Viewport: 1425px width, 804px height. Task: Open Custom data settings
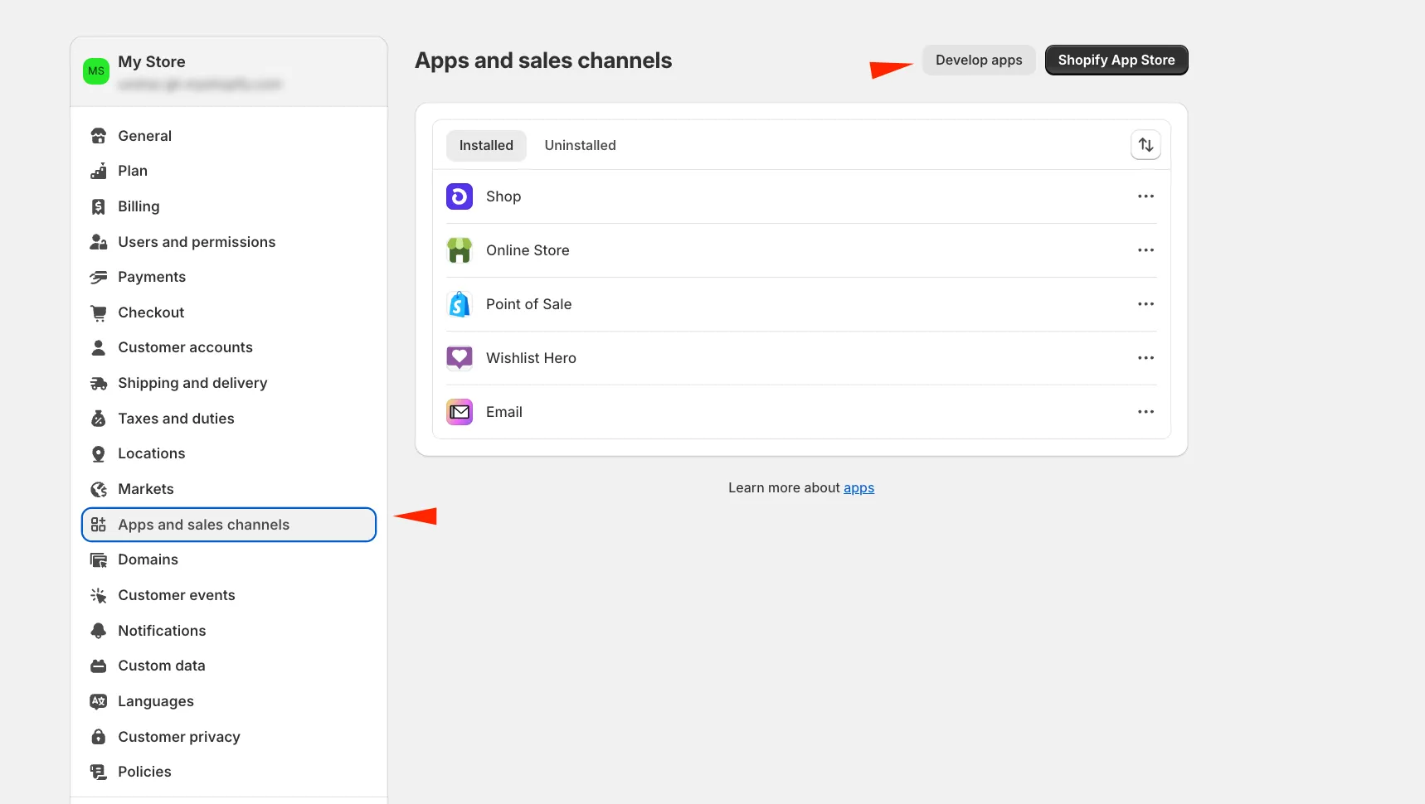click(229, 666)
